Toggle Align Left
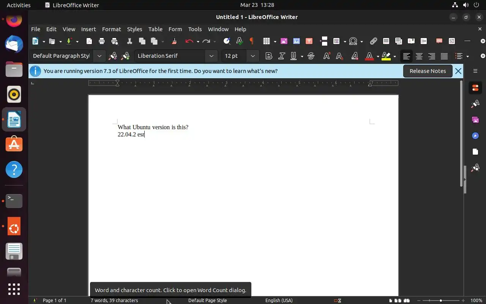 (406, 56)
